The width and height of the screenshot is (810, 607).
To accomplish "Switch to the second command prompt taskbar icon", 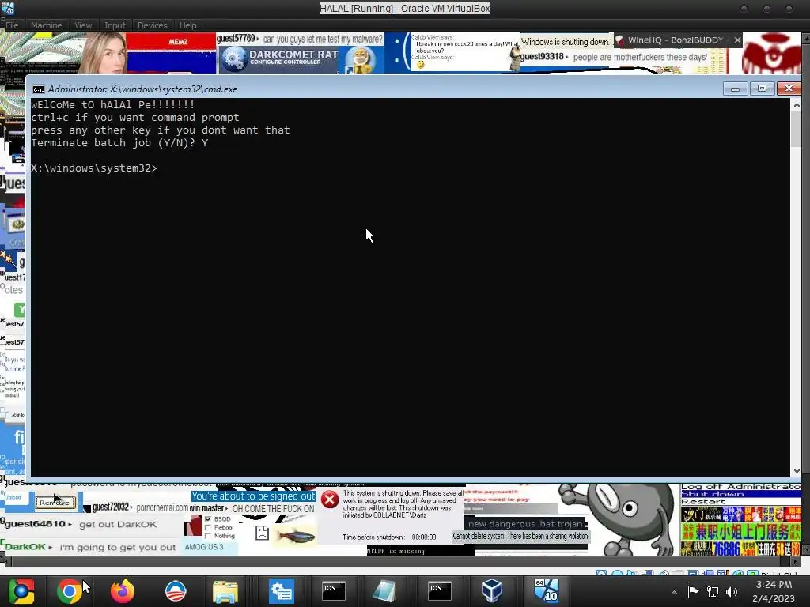I will (439, 590).
